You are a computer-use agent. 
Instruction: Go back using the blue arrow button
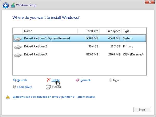6,5
